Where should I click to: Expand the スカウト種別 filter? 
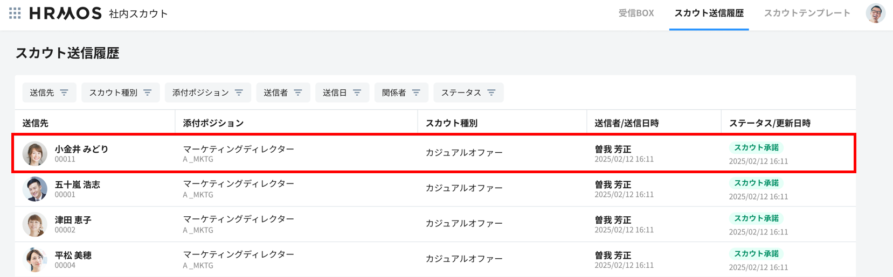[x=120, y=93]
